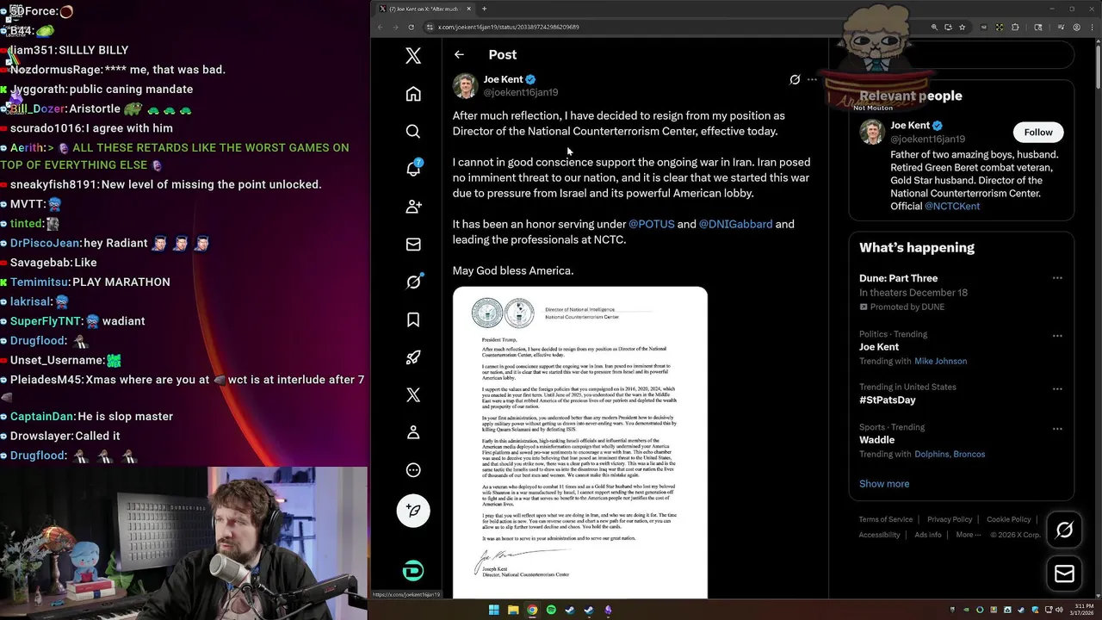Open the resignation letter image attachment
Viewport: 1102px width, 620px height.
580,443
